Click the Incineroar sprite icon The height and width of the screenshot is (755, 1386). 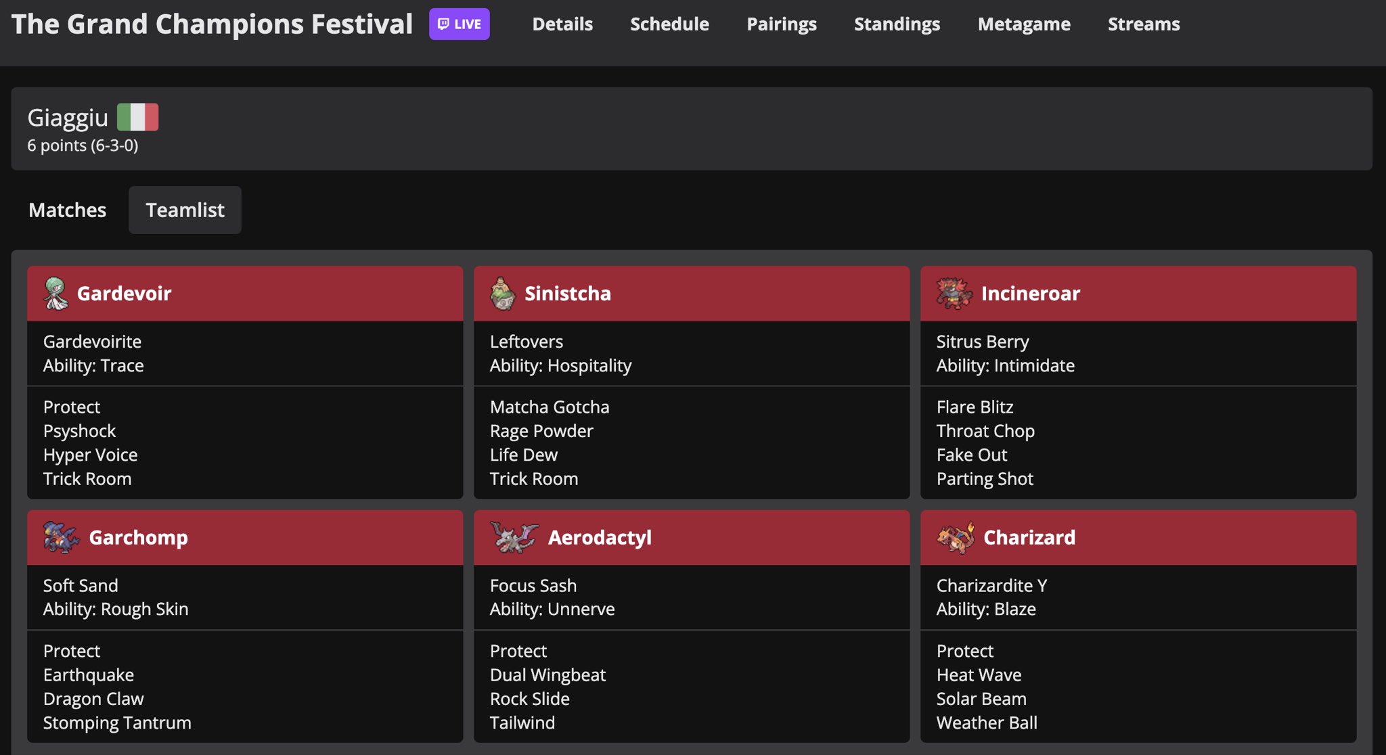click(954, 294)
